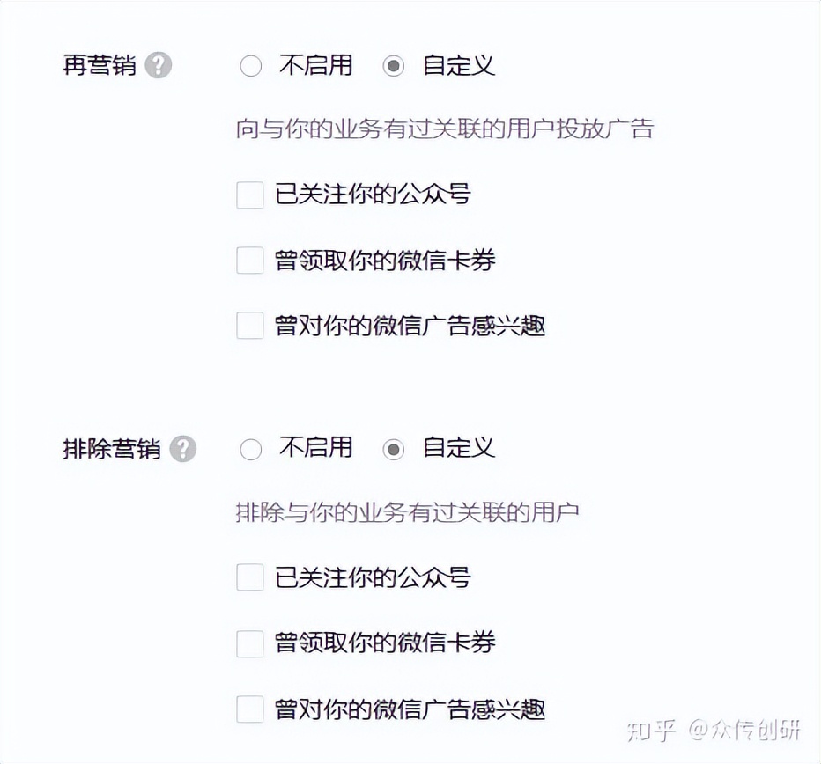Screen dimensions: 821x764
Task: Click the help icon beside 排除营销
Action: (x=181, y=449)
